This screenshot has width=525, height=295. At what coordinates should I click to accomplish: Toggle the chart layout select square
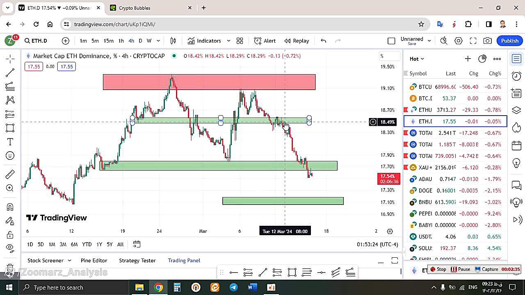[391, 41]
